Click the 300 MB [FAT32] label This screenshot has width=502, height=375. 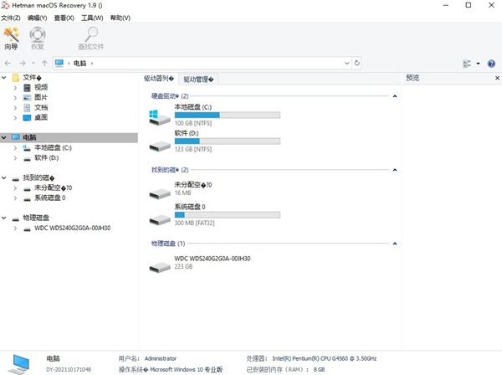(194, 223)
